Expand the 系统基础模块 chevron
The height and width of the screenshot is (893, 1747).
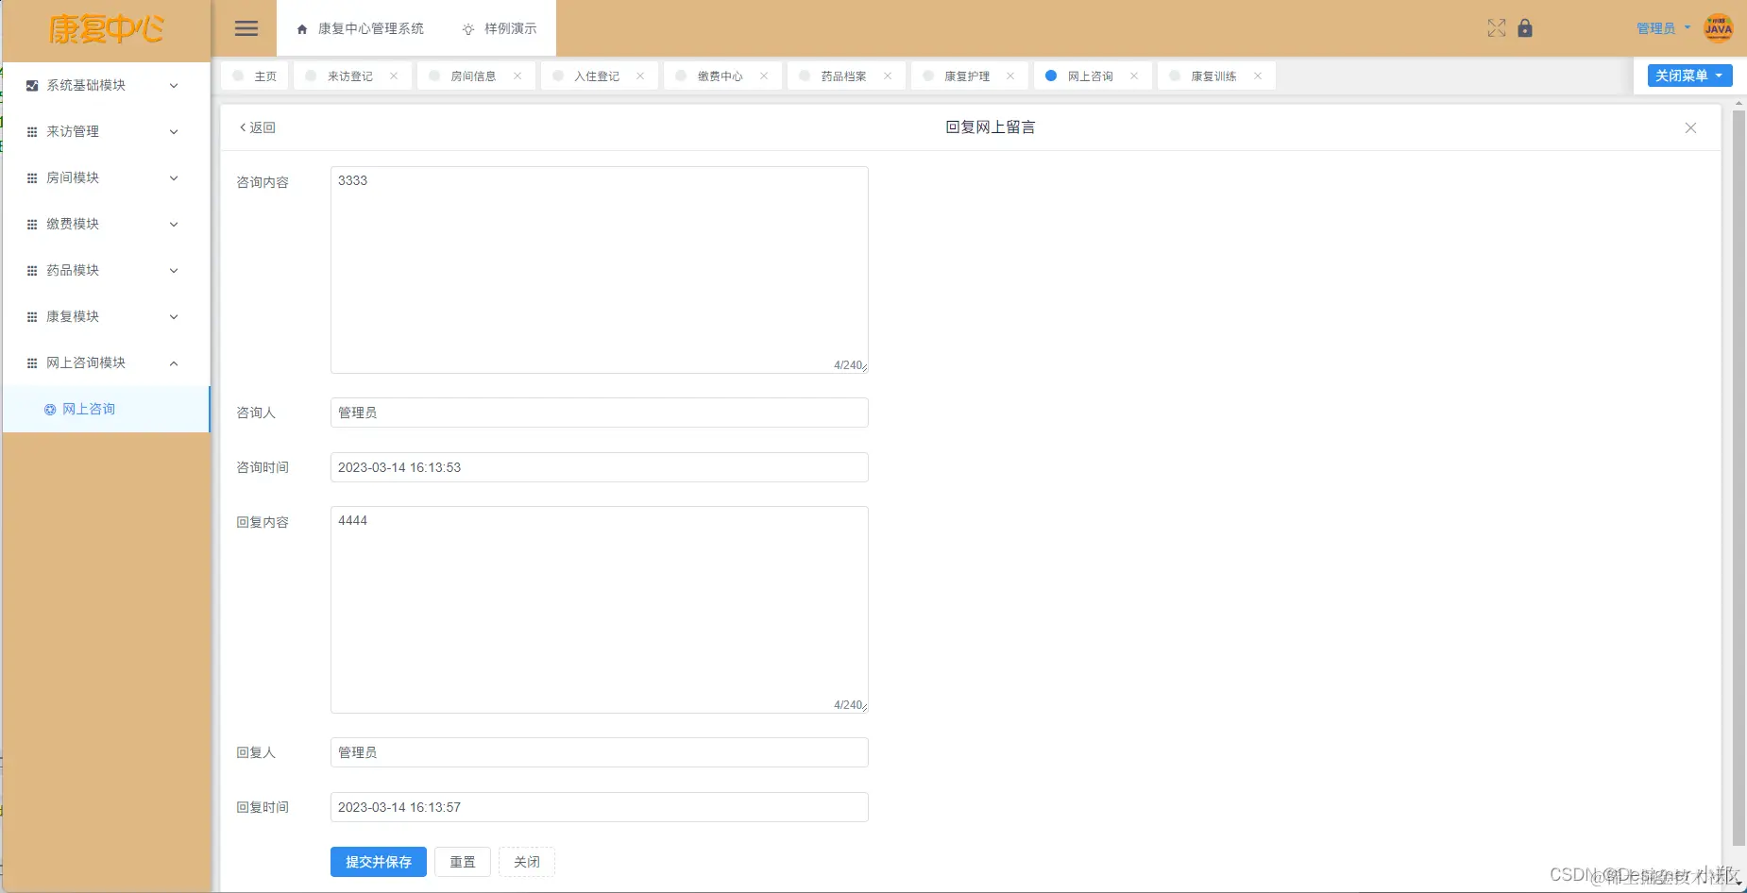click(174, 85)
